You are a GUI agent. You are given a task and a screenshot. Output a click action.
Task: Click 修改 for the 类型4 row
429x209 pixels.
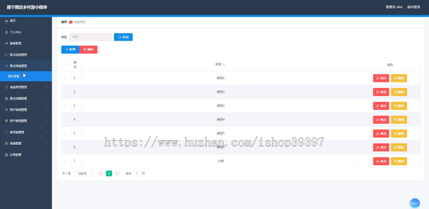point(381,119)
